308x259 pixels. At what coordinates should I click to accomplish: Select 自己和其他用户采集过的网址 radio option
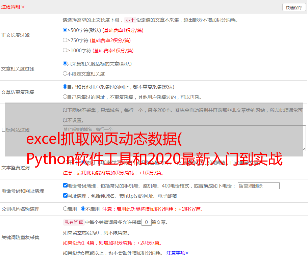click(x=65, y=87)
